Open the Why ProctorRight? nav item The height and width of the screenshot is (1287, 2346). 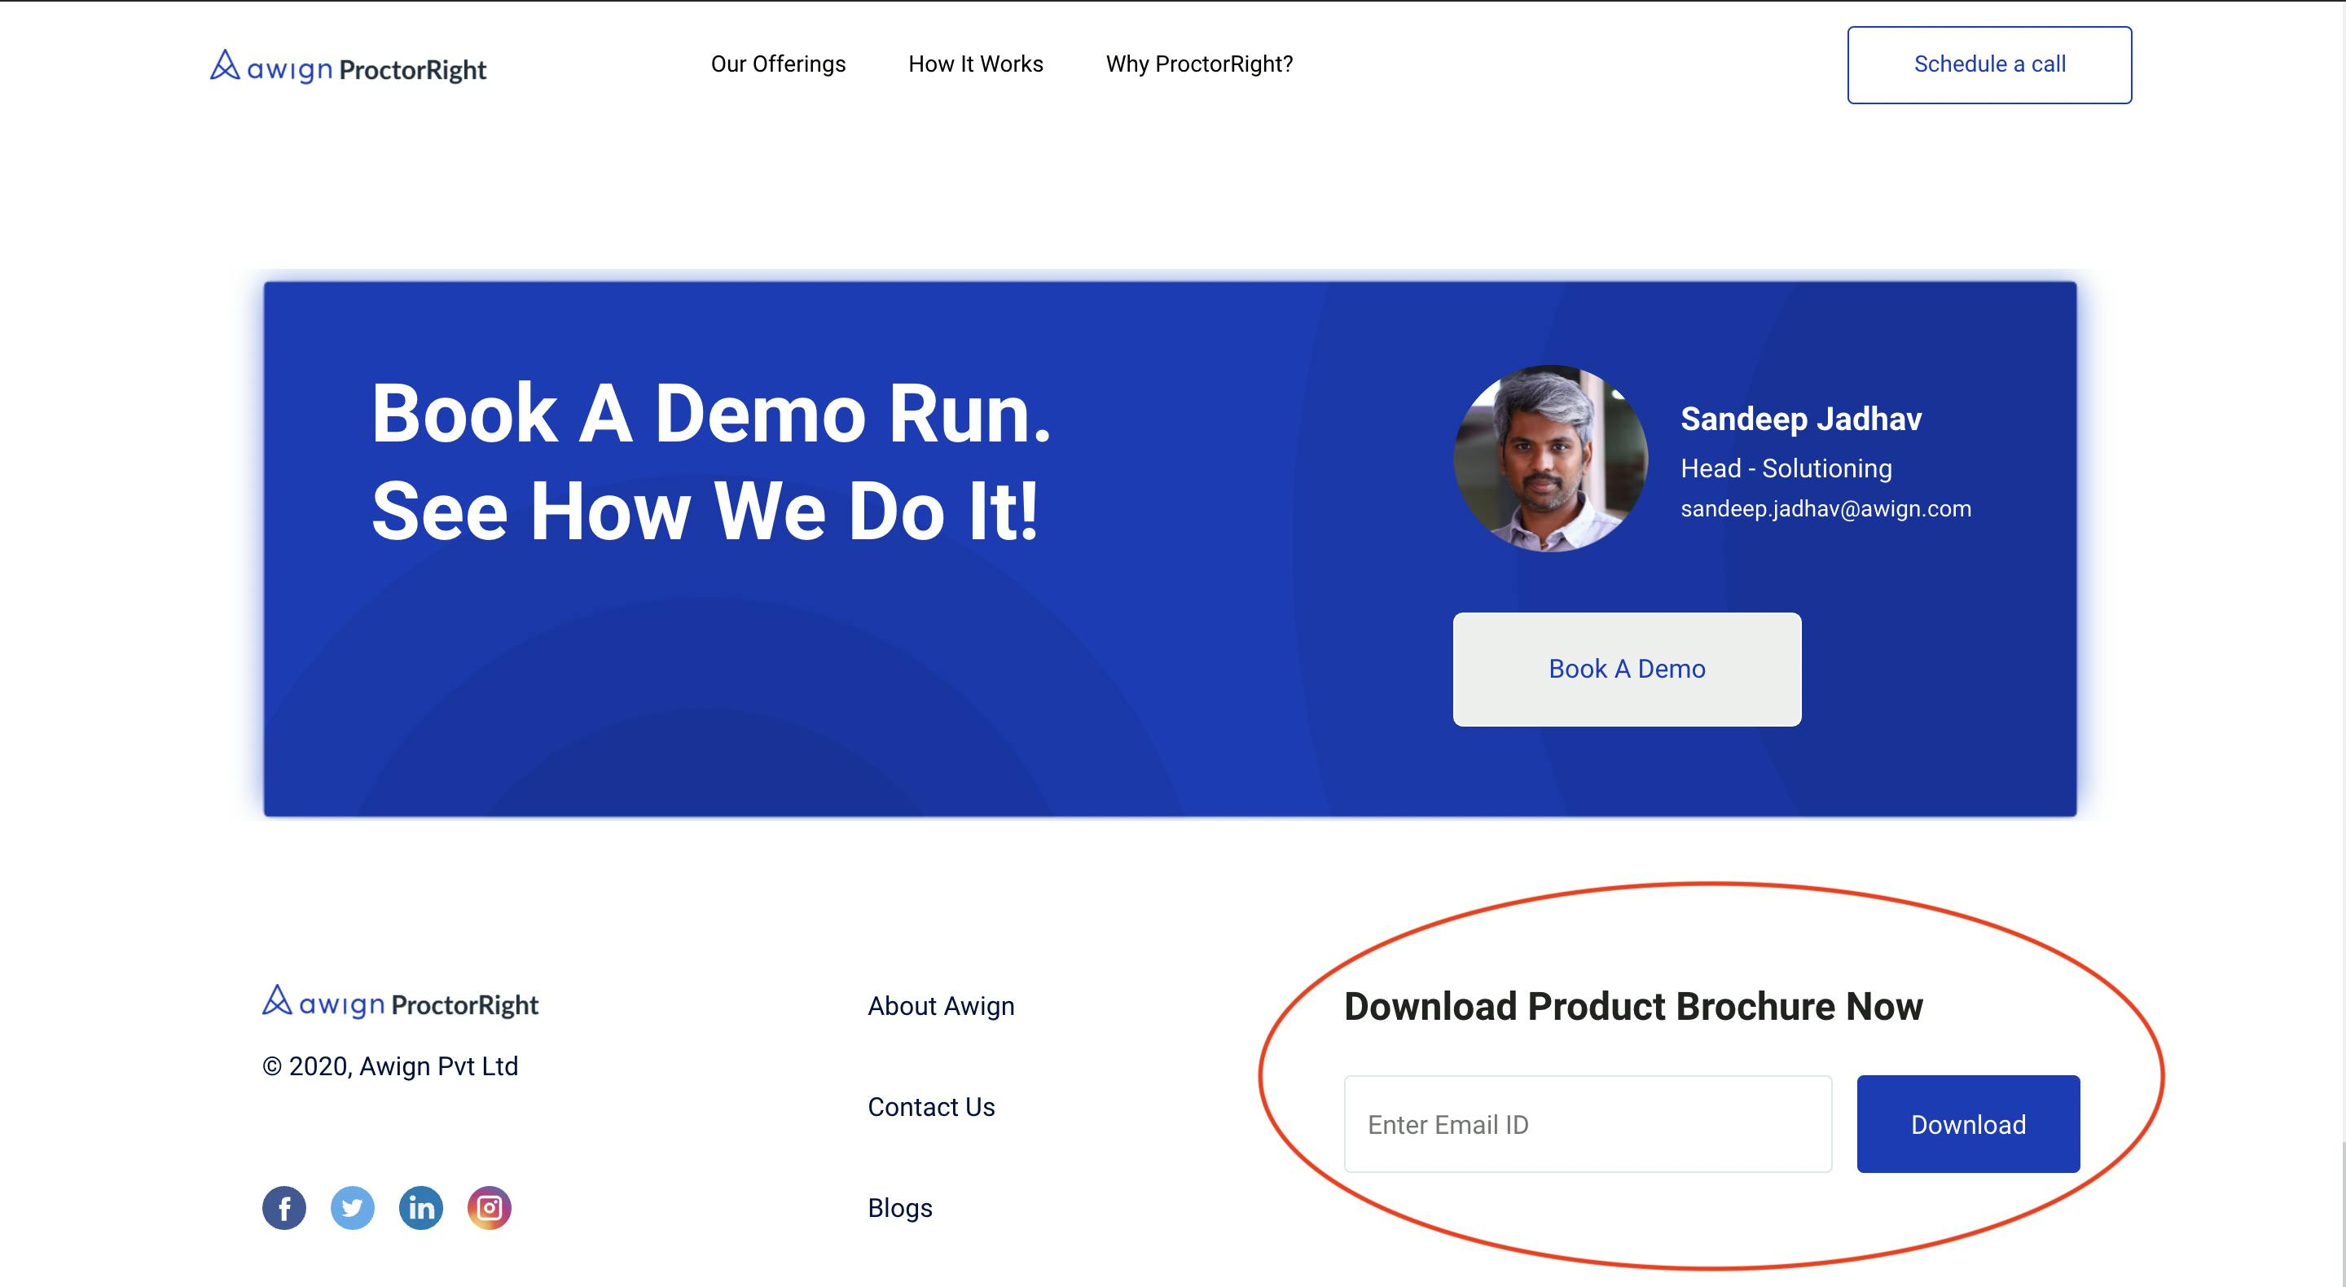coord(1199,64)
